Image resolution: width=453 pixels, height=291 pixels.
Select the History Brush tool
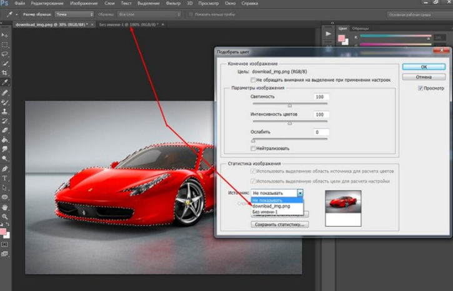point(5,121)
